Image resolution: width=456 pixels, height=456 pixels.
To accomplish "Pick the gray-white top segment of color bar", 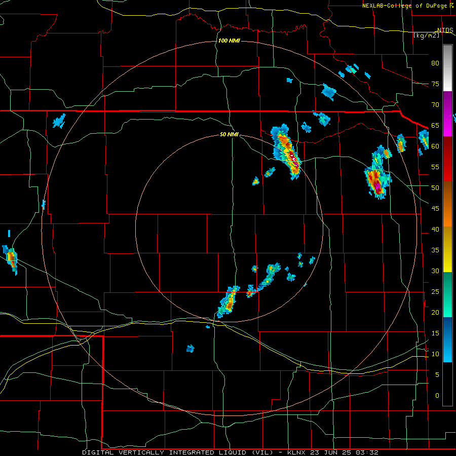I will (x=447, y=68).
